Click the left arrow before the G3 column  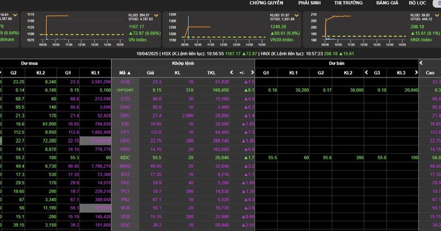[366, 73]
